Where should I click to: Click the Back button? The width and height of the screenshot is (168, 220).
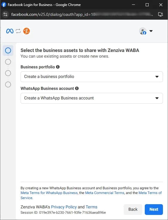(133, 210)
